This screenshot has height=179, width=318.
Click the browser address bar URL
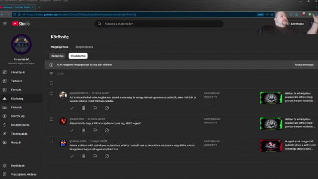tap(81, 14)
